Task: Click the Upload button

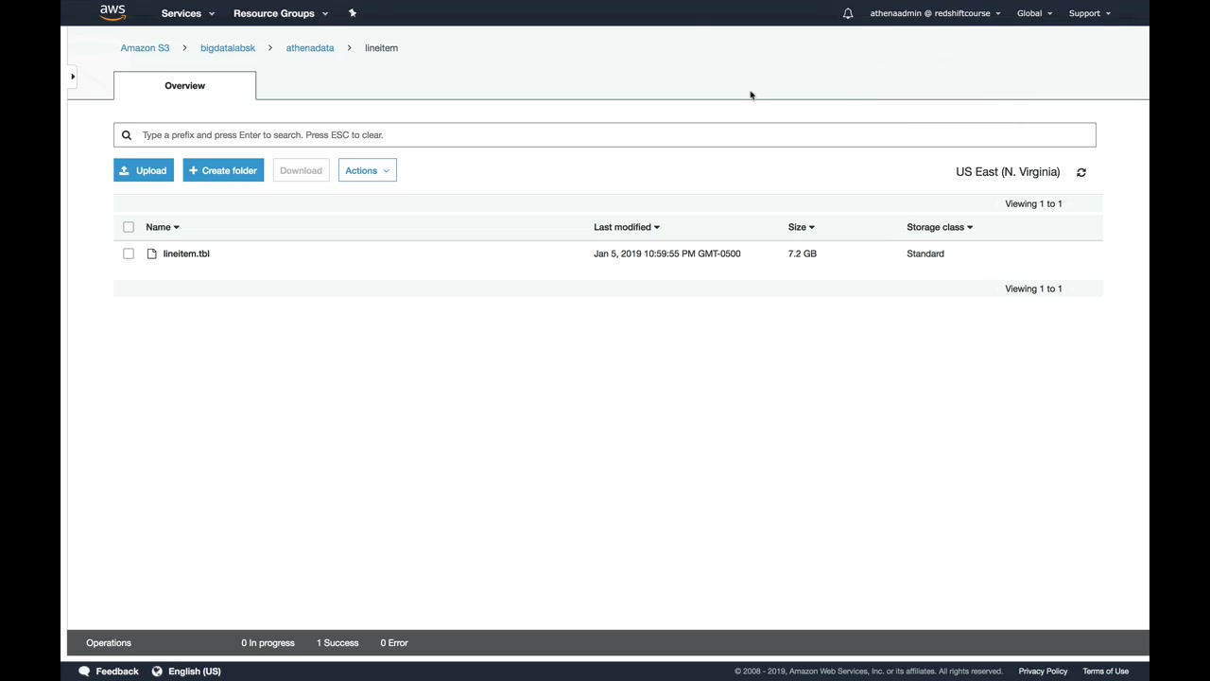Action: pyautogui.click(x=144, y=170)
